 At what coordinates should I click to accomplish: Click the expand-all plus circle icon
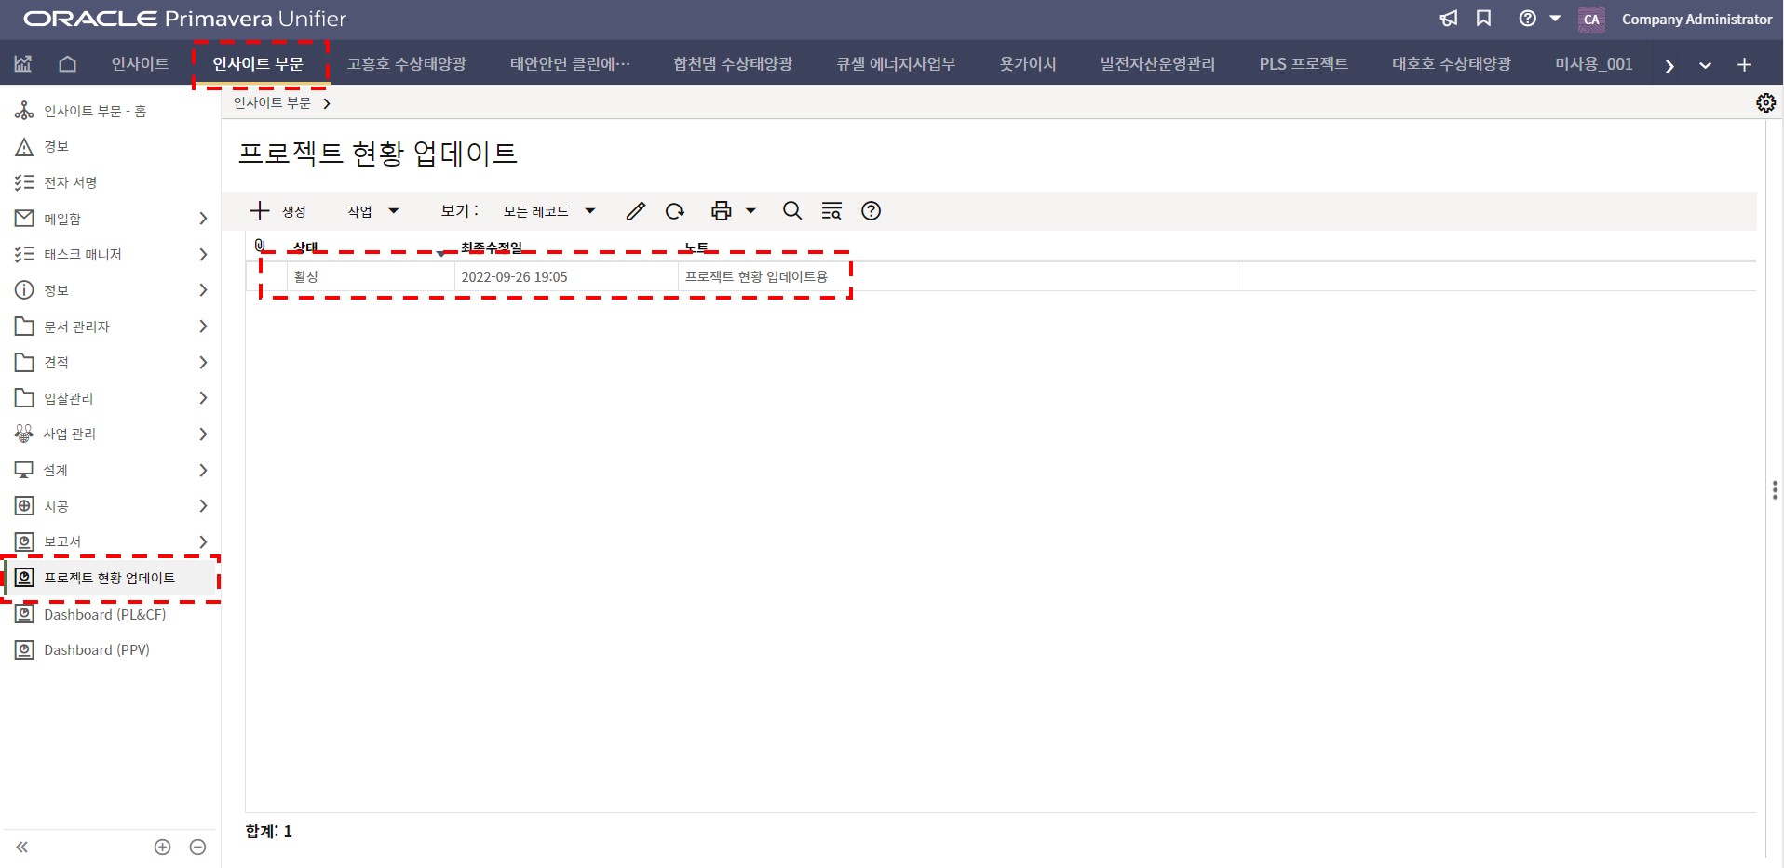click(x=162, y=847)
